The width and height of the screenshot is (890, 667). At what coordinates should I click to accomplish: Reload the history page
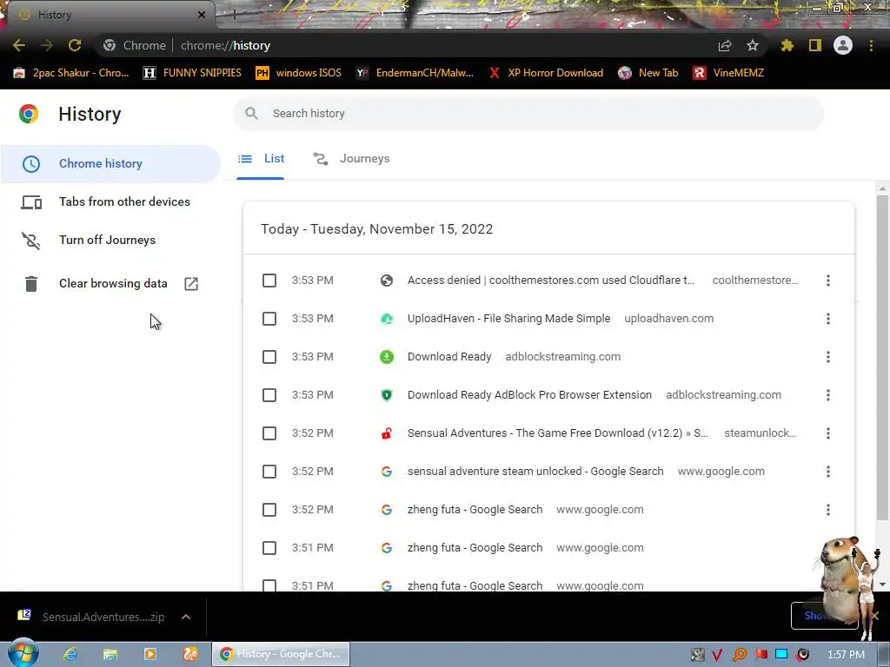coord(75,45)
